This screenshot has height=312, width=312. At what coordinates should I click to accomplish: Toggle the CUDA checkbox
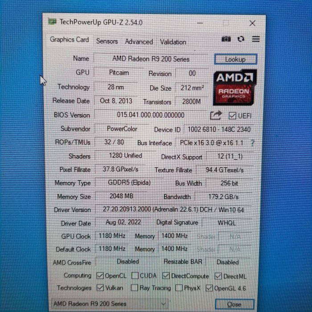click(x=135, y=275)
